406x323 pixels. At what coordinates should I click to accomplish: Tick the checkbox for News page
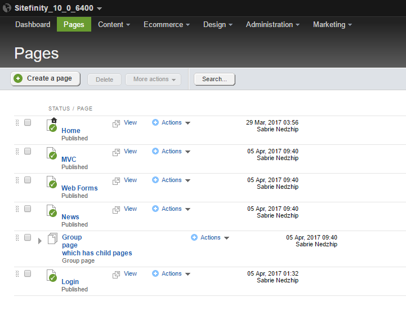(28, 209)
